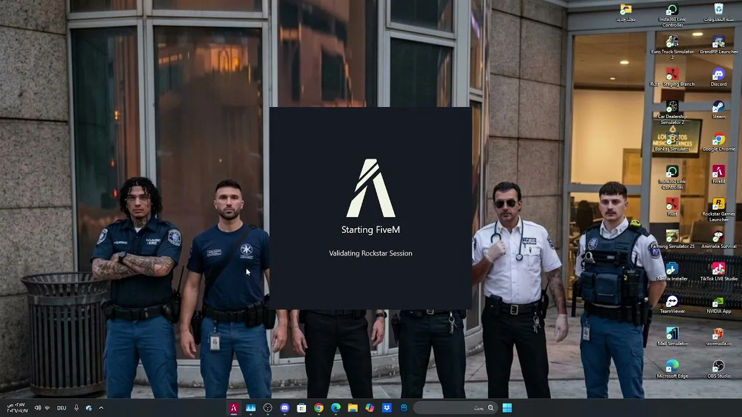Image resolution: width=742 pixels, height=417 pixels.
Task: Open Discord from the taskbar
Action: pos(285,408)
